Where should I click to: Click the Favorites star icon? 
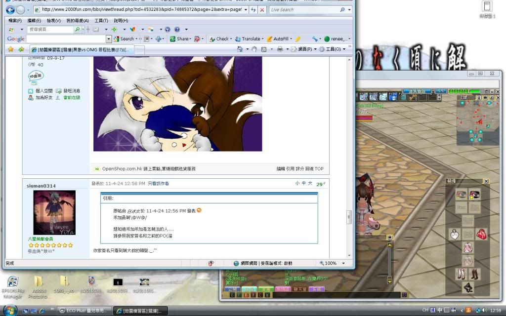[x=10, y=49]
